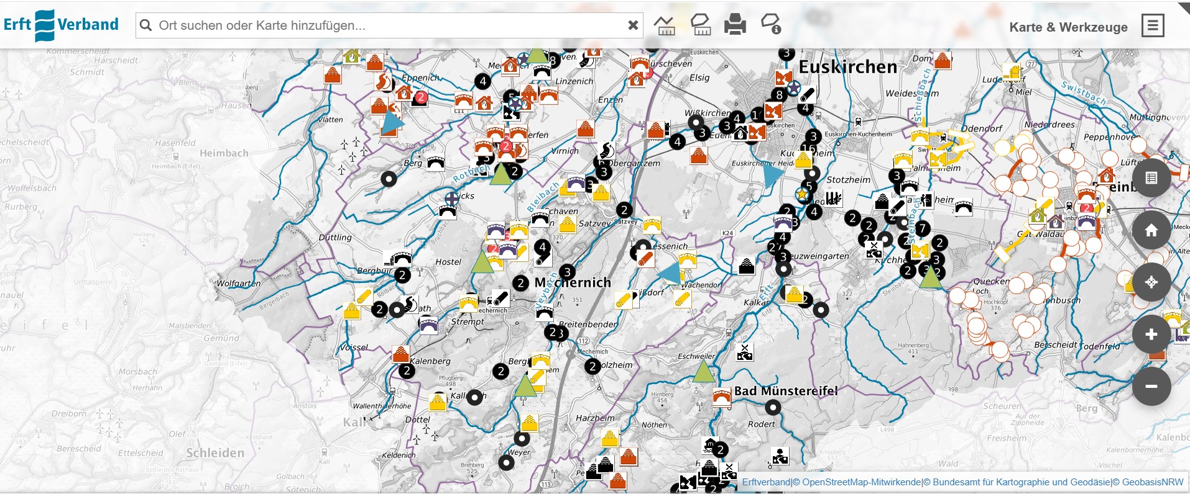Select the ring marker near Rodert
Viewport: 1190px width, 494px height.
point(772,408)
